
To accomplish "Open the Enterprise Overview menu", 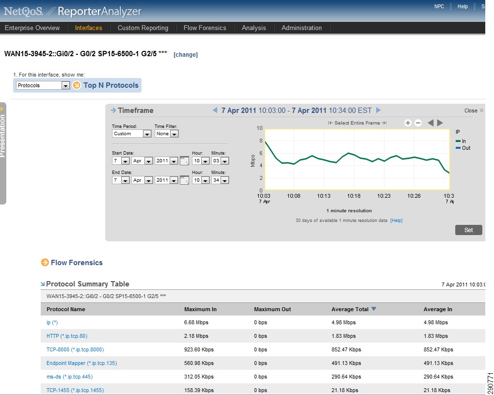I will coord(32,28).
